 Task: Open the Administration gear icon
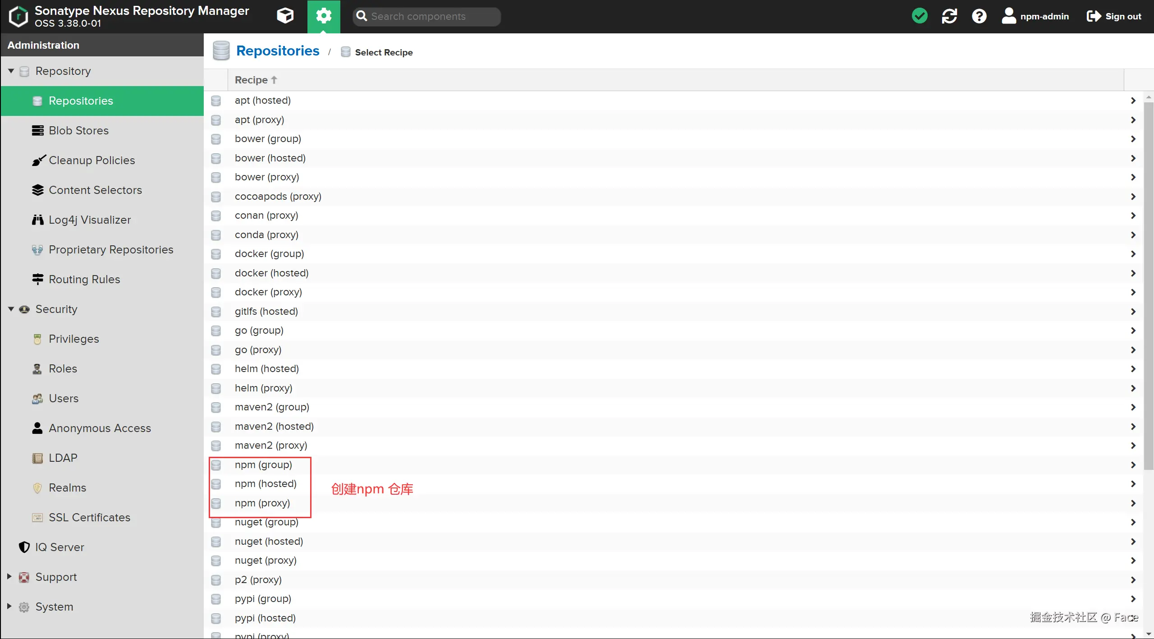tap(324, 16)
